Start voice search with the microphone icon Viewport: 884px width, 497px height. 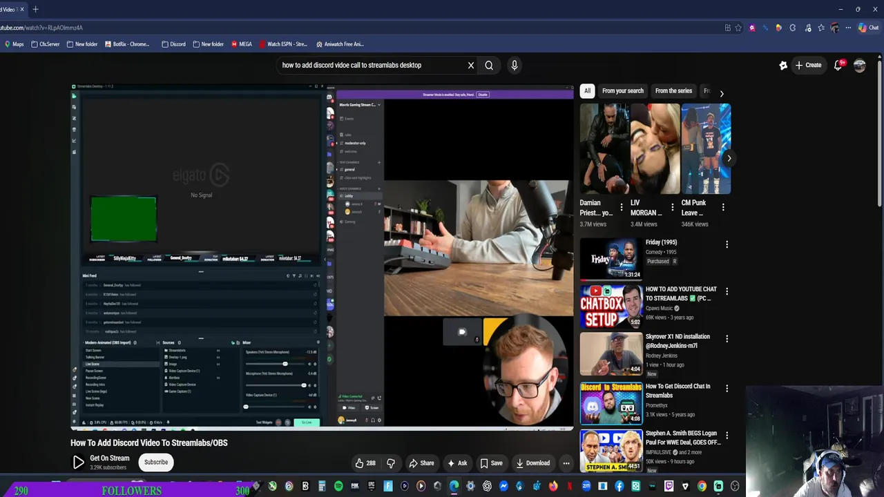(x=514, y=66)
